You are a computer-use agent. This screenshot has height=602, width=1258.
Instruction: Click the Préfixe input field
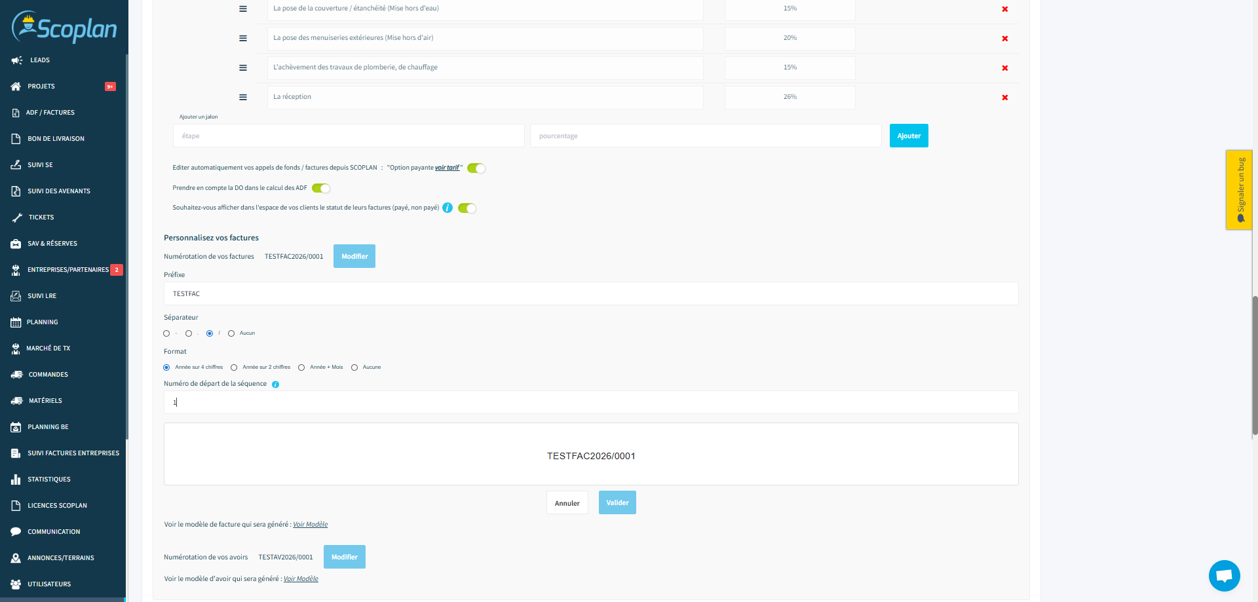590,293
